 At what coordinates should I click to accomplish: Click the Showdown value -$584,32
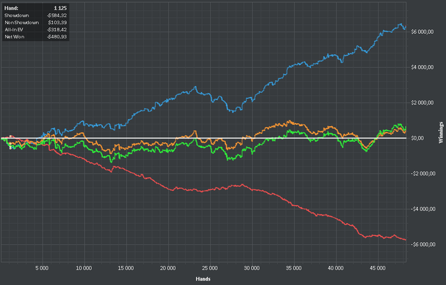tap(57, 15)
